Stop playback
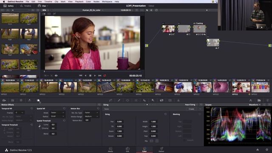272x153 pixels. coord(90,76)
